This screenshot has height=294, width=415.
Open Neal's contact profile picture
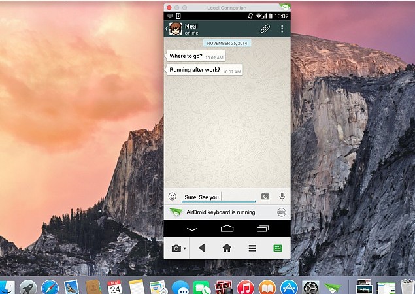point(176,29)
